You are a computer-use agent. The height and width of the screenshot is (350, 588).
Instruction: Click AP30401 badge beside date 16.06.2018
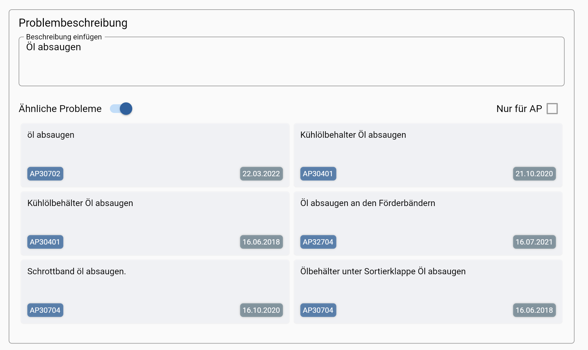(x=45, y=242)
